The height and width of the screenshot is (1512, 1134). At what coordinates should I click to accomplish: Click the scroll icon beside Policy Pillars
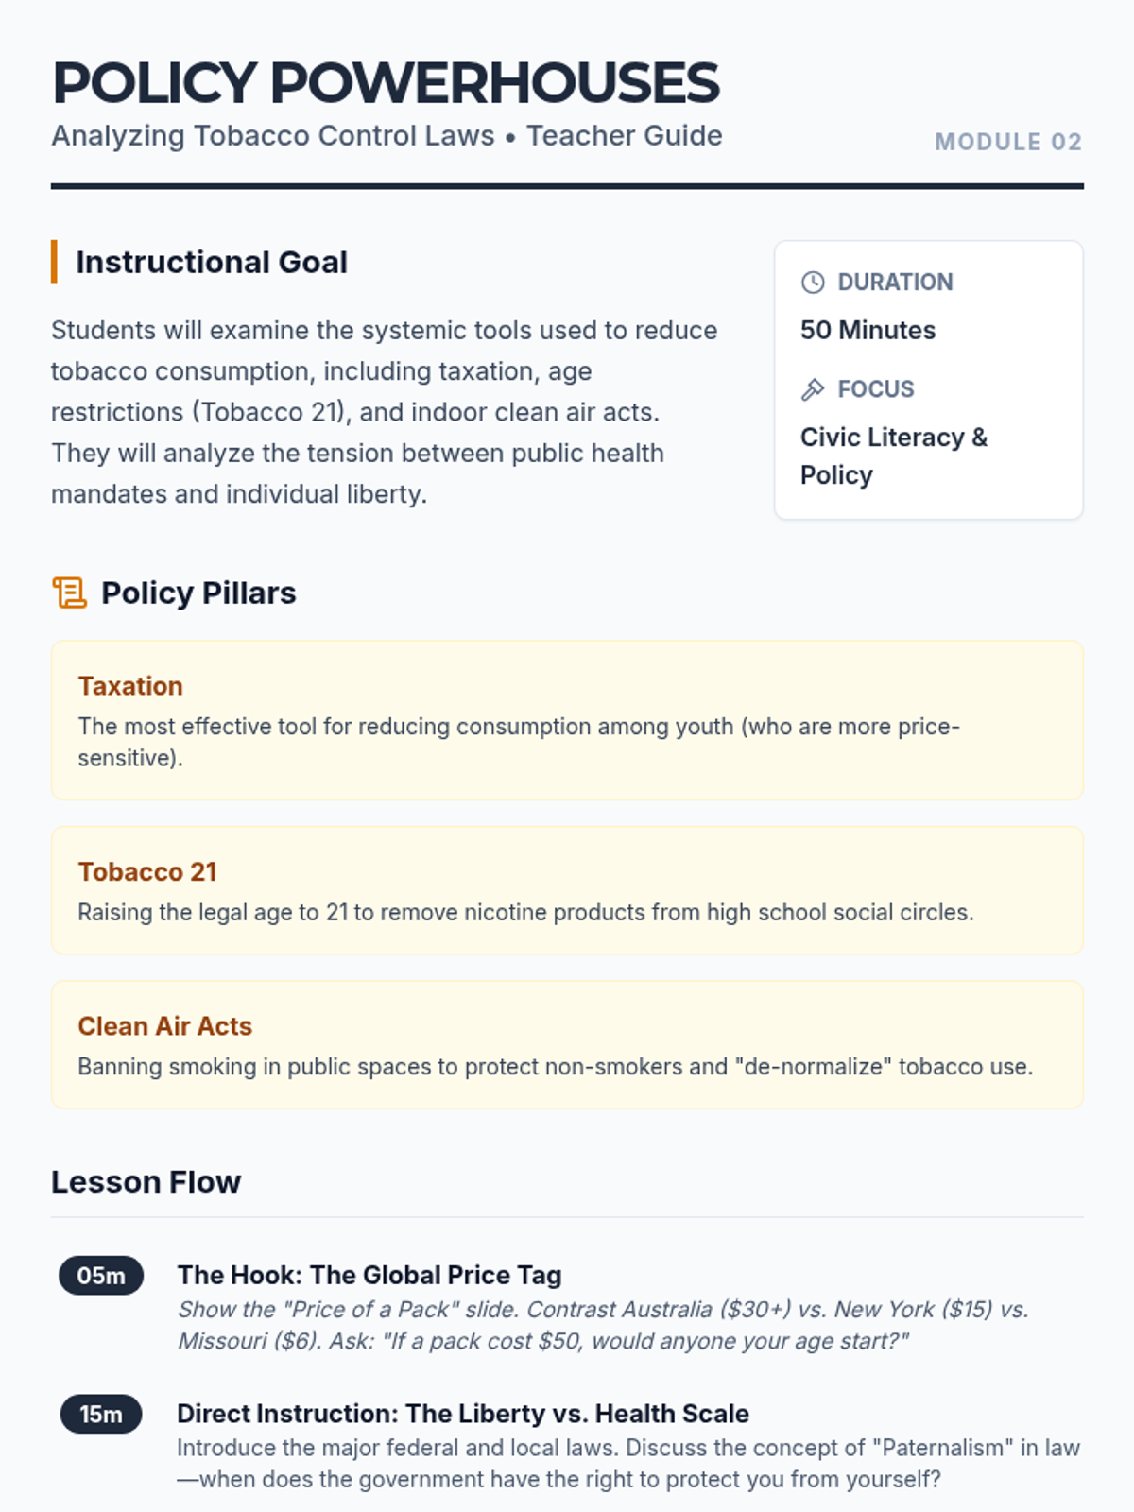point(69,593)
